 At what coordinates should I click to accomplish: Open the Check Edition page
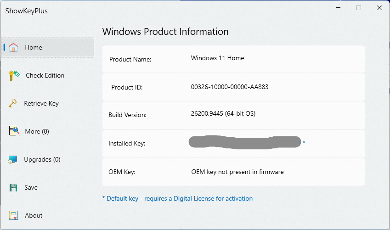45,75
